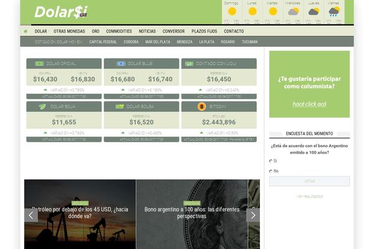The height and width of the screenshot is (249, 374).
Task: Go to home via house icon
Action: 26,31
